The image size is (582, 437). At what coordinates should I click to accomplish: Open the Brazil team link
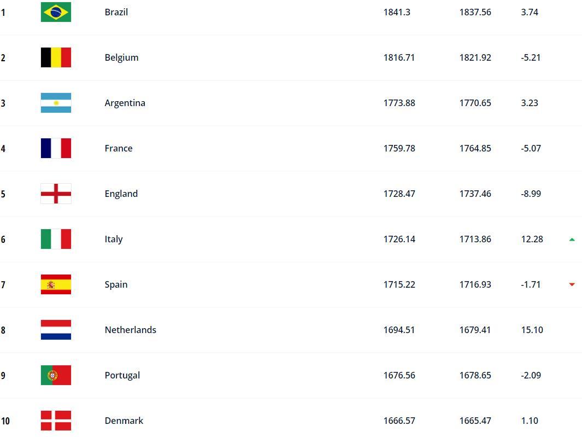point(116,12)
